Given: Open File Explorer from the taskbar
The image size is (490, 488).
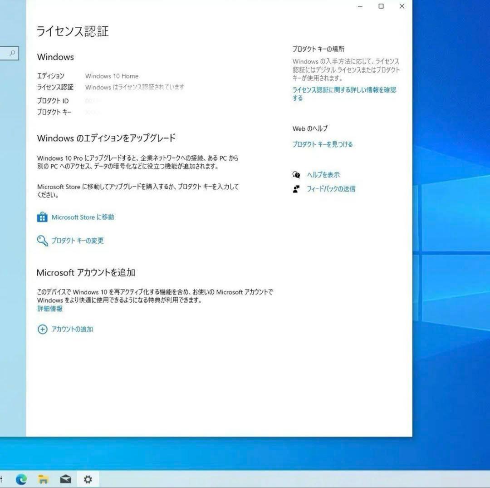Looking at the screenshot, I should tap(44, 479).
